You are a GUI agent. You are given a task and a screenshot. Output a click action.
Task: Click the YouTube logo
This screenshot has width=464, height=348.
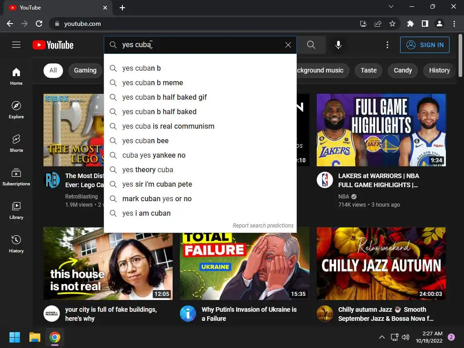[x=53, y=45]
